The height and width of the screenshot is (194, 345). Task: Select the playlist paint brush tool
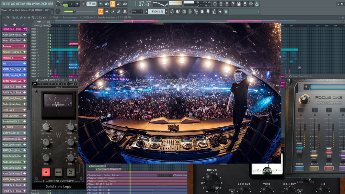tap(18, 18)
